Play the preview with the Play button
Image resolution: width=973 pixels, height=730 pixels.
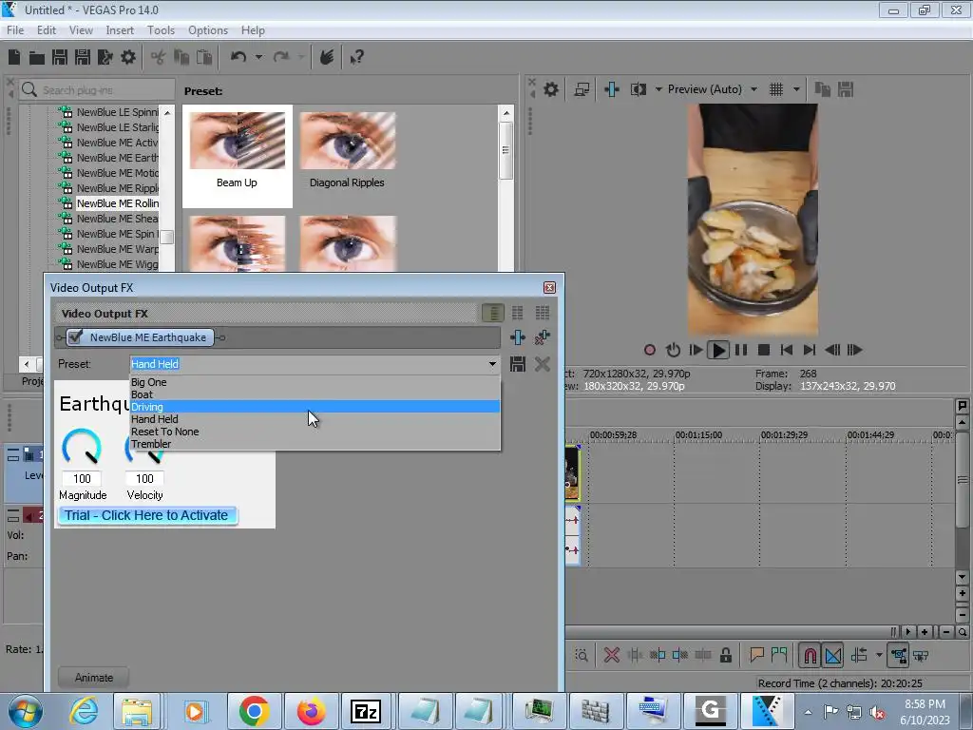point(718,350)
